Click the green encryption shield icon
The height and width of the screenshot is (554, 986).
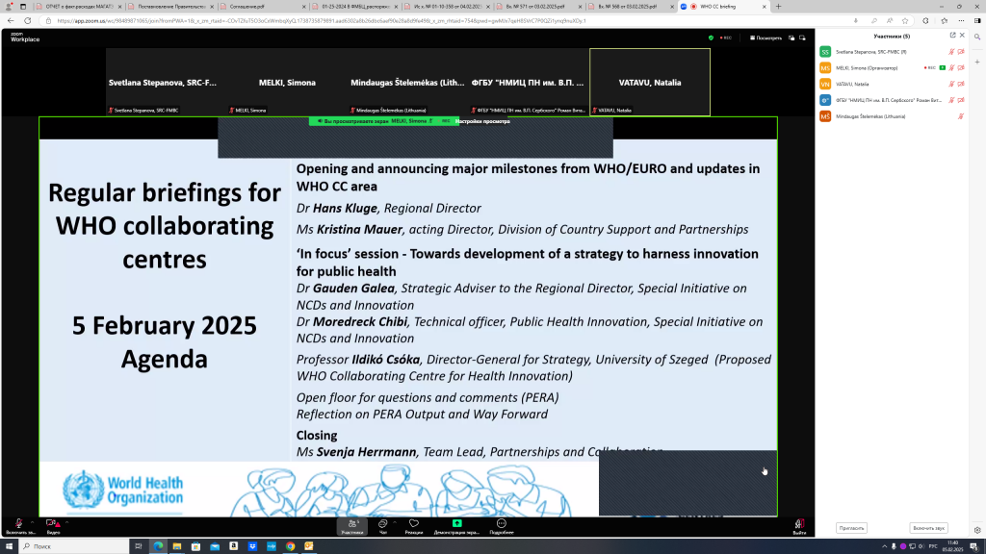[711, 38]
